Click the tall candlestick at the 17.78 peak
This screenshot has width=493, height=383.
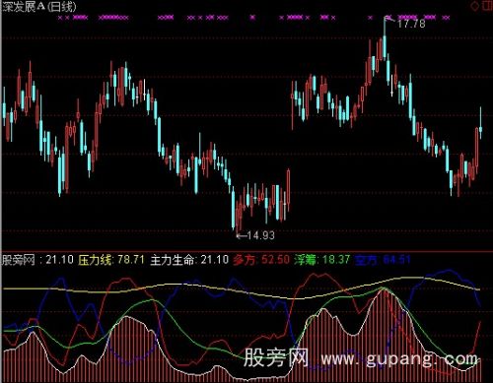coord(385,38)
